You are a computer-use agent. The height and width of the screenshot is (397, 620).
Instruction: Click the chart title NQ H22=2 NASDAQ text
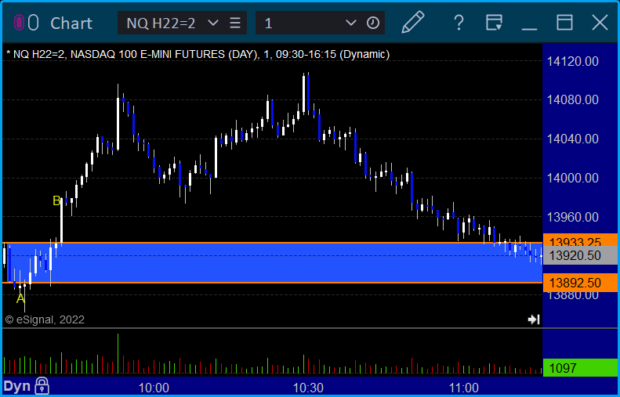198,54
